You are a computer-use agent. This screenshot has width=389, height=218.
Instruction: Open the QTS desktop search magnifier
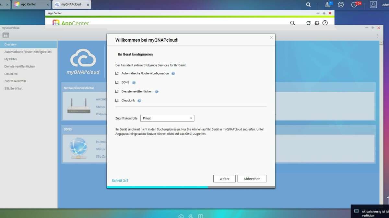tap(309, 5)
